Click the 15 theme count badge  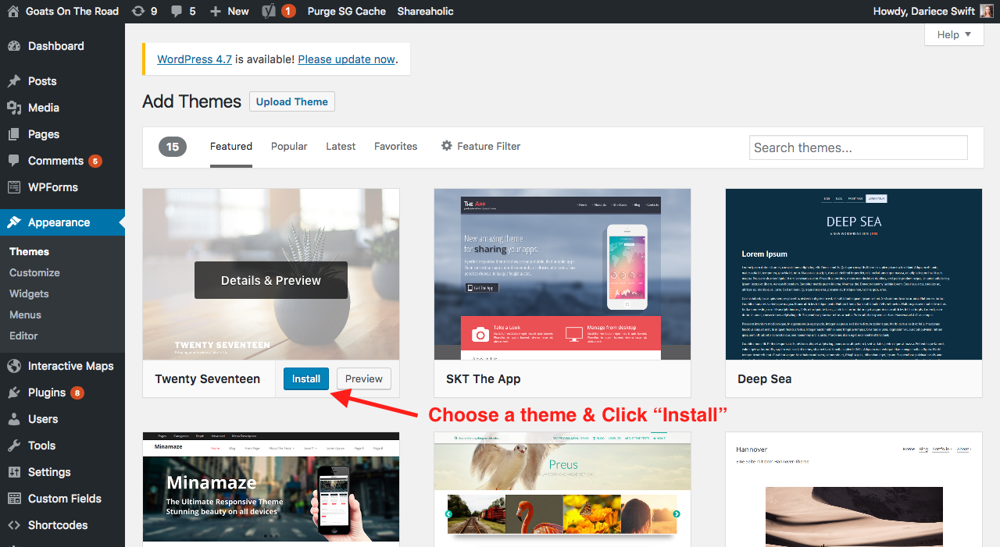(173, 146)
